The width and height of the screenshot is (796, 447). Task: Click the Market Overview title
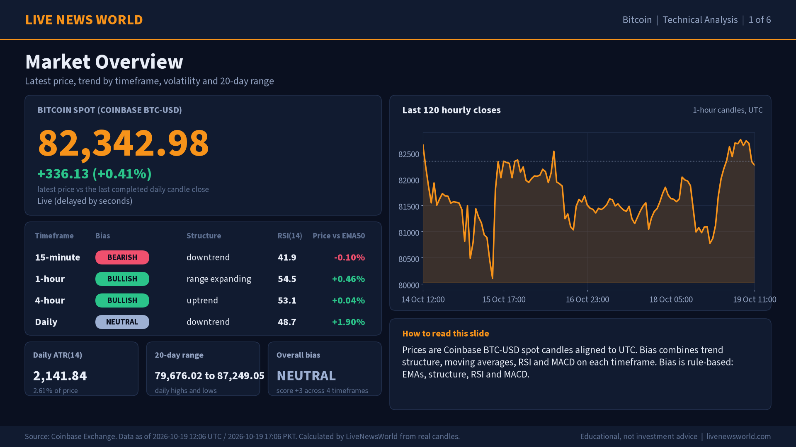tap(104, 62)
